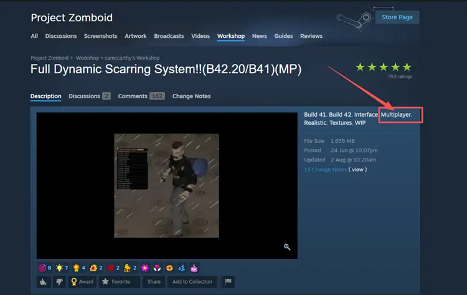Open camccarthy's Workshop breadcrumb

coord(132,58)
